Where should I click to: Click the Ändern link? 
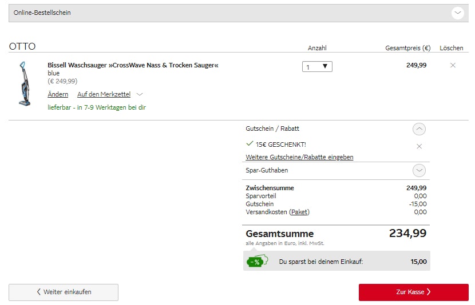[x=58, y=94]
